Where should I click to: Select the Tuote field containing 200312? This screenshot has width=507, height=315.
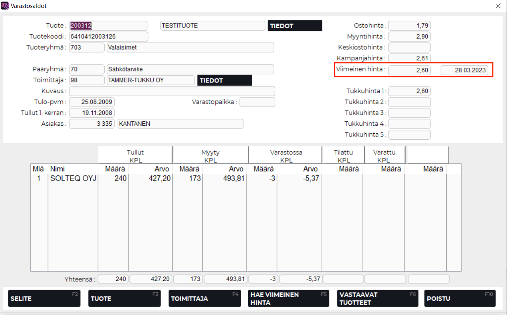108,26
